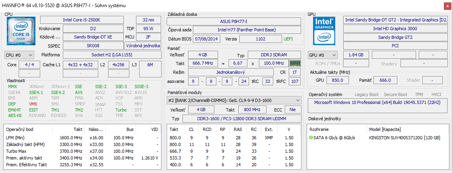Click the green SATA drive status checkmark
Viewport: 453px width, 173px height.
click(311, 138)
